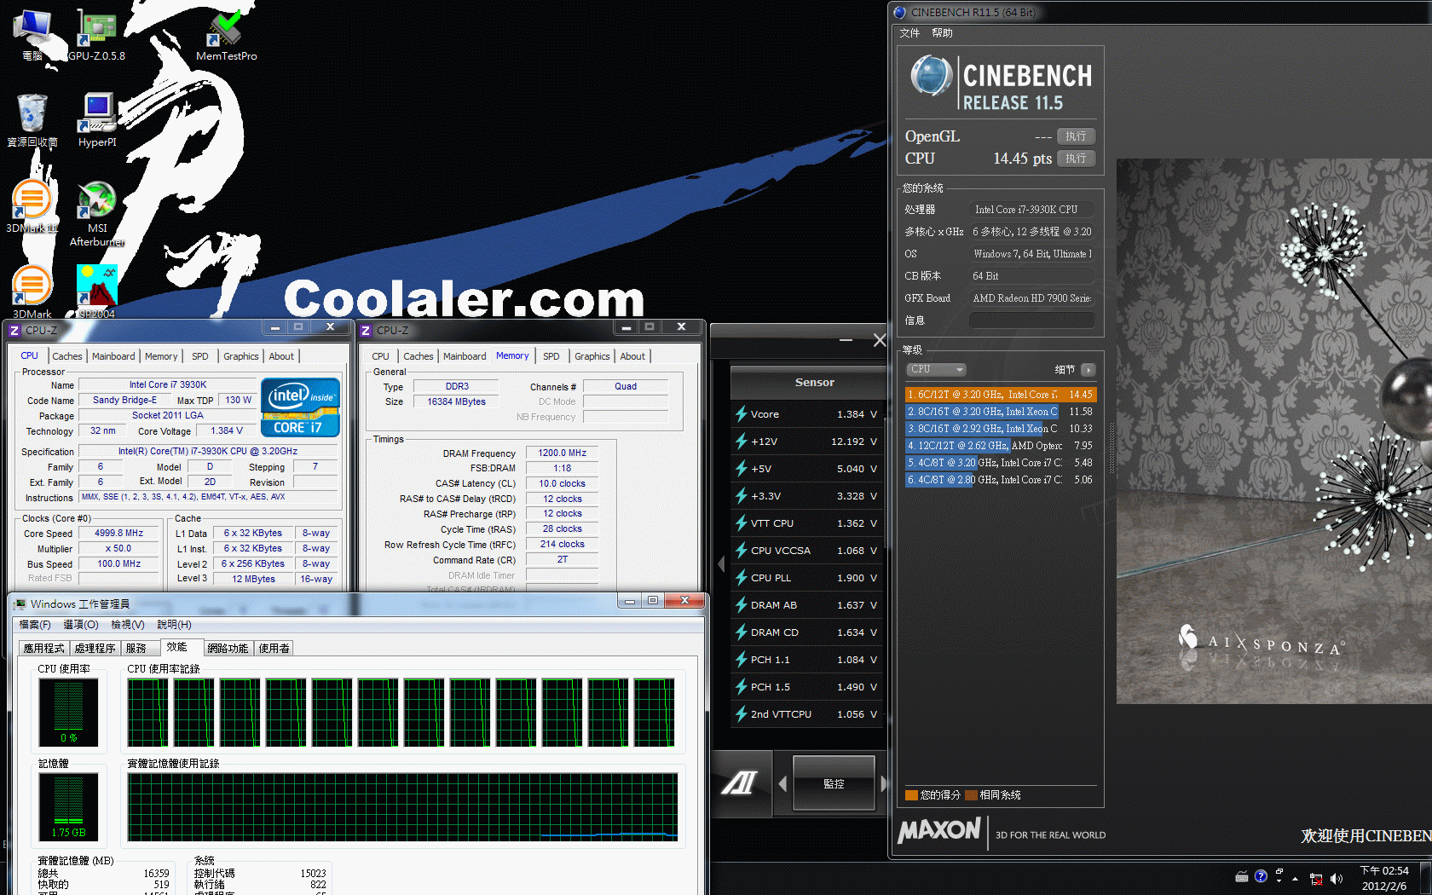Open the MemTestPro desktop icon
The height and width of the screenshot is (895, 1432).
226,34
